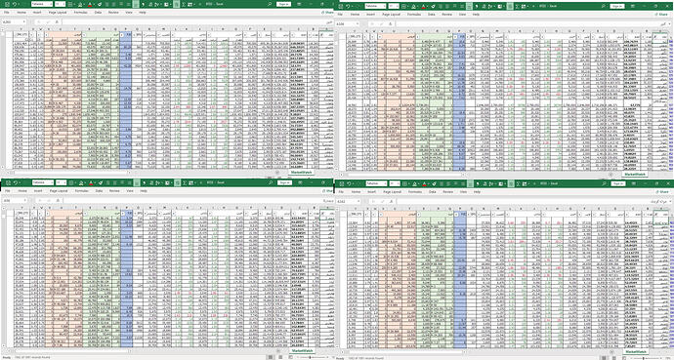Open Review tab in bottom-right window
Image resolution: width=674 pixels, height=360 pixels.
448,192
